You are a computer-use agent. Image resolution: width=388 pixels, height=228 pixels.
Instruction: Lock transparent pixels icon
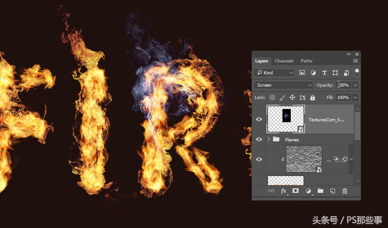(x=272, y=98)
